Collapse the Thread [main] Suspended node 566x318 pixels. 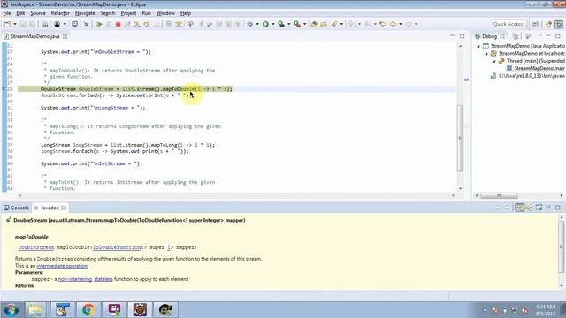tap(493, 61)
